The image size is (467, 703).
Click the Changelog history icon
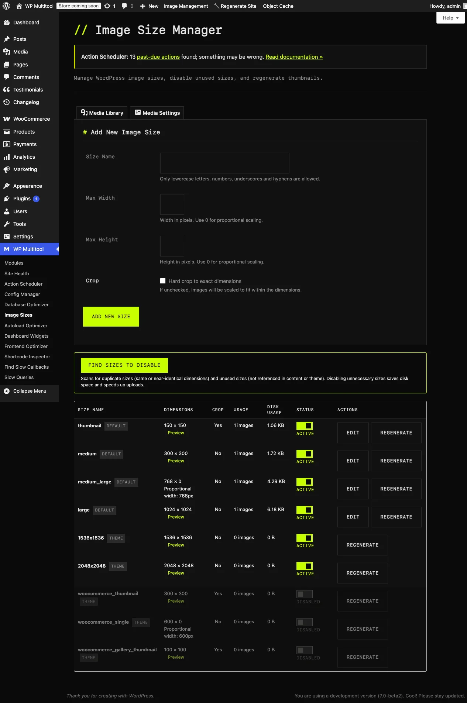pos(7,102)
